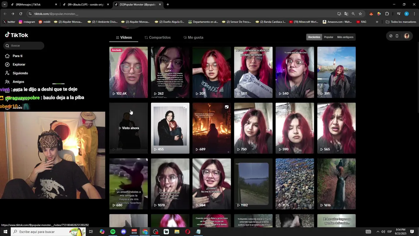Open pinned video with 102.6K views
Screen dimensions: 419x236
click(x=128, y=72)
